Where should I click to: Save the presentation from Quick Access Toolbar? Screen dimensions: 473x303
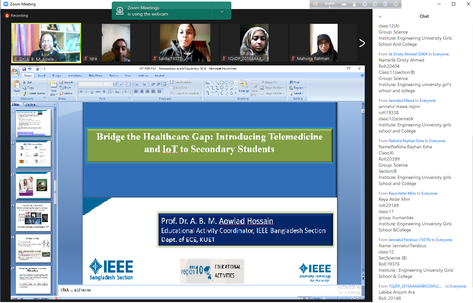[24, 69]
